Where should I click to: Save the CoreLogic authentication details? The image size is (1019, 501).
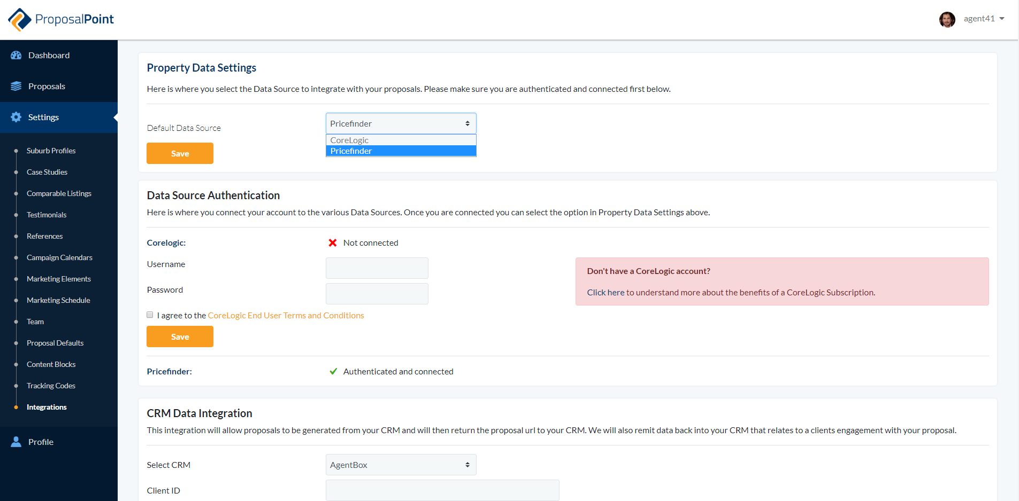click(x=180, y=336)
